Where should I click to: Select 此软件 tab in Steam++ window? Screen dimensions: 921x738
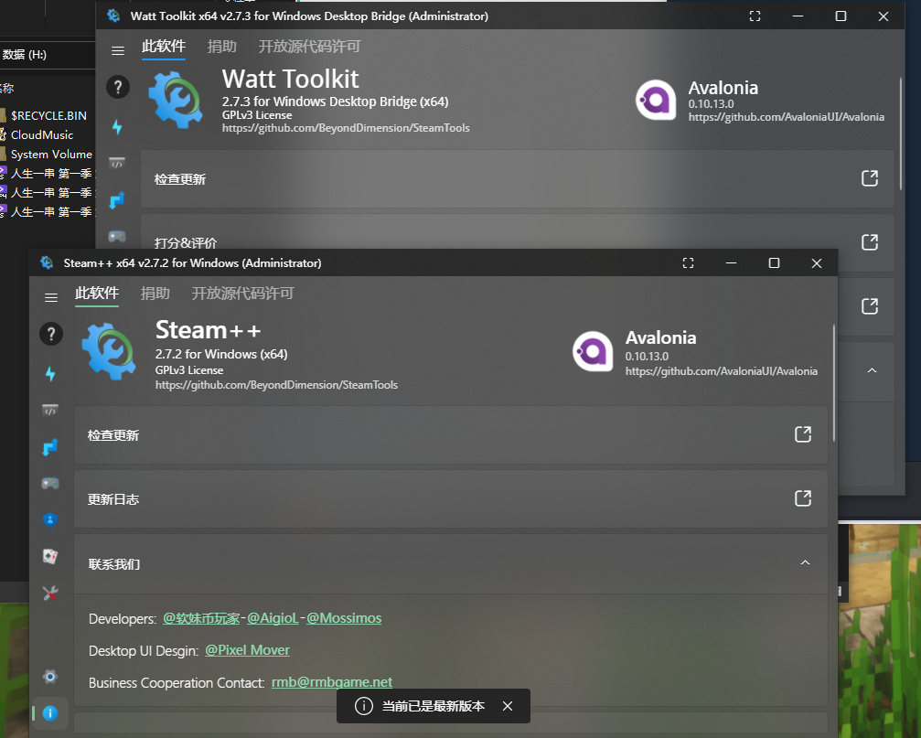point(97,293)
